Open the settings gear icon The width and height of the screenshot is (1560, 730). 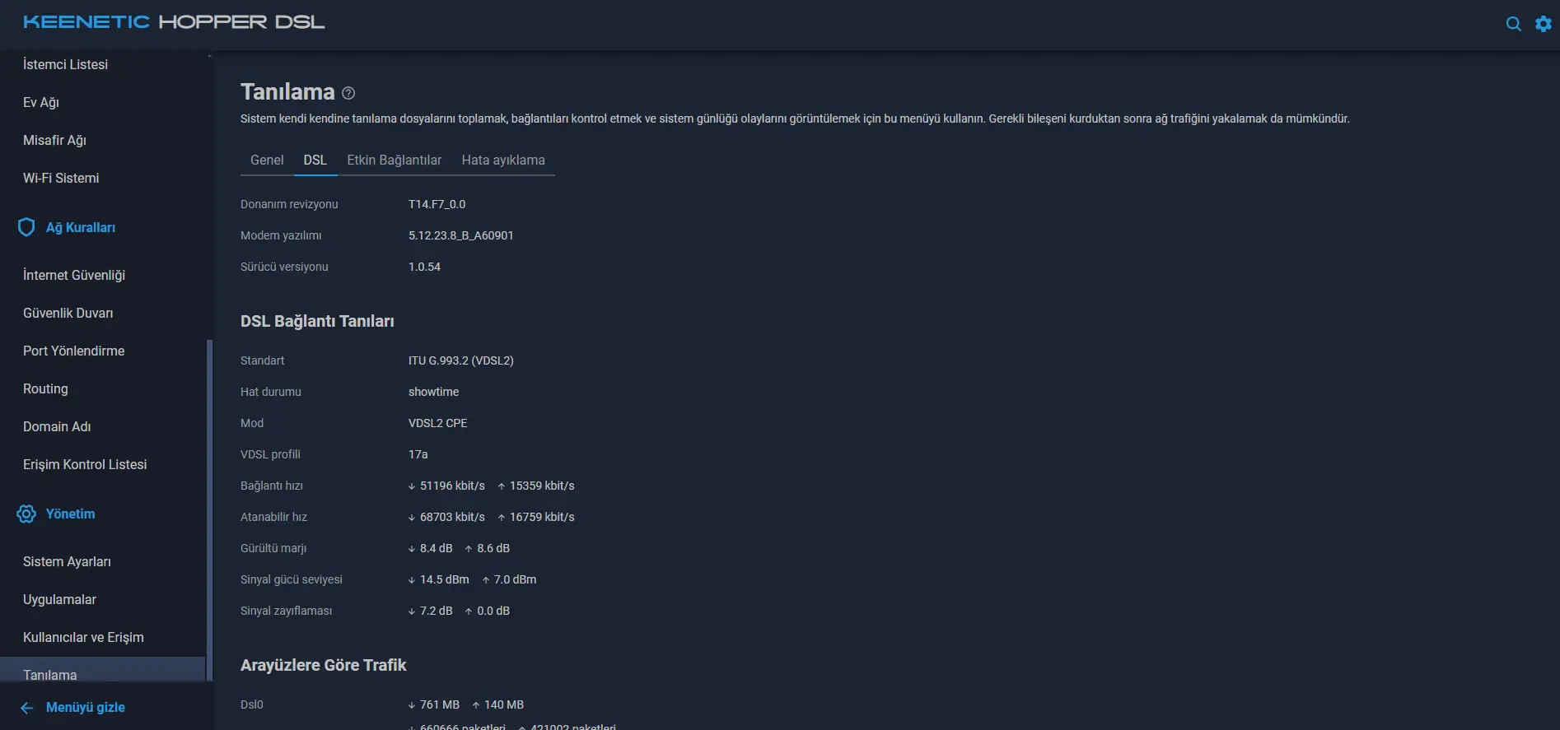click(1544, 24)
